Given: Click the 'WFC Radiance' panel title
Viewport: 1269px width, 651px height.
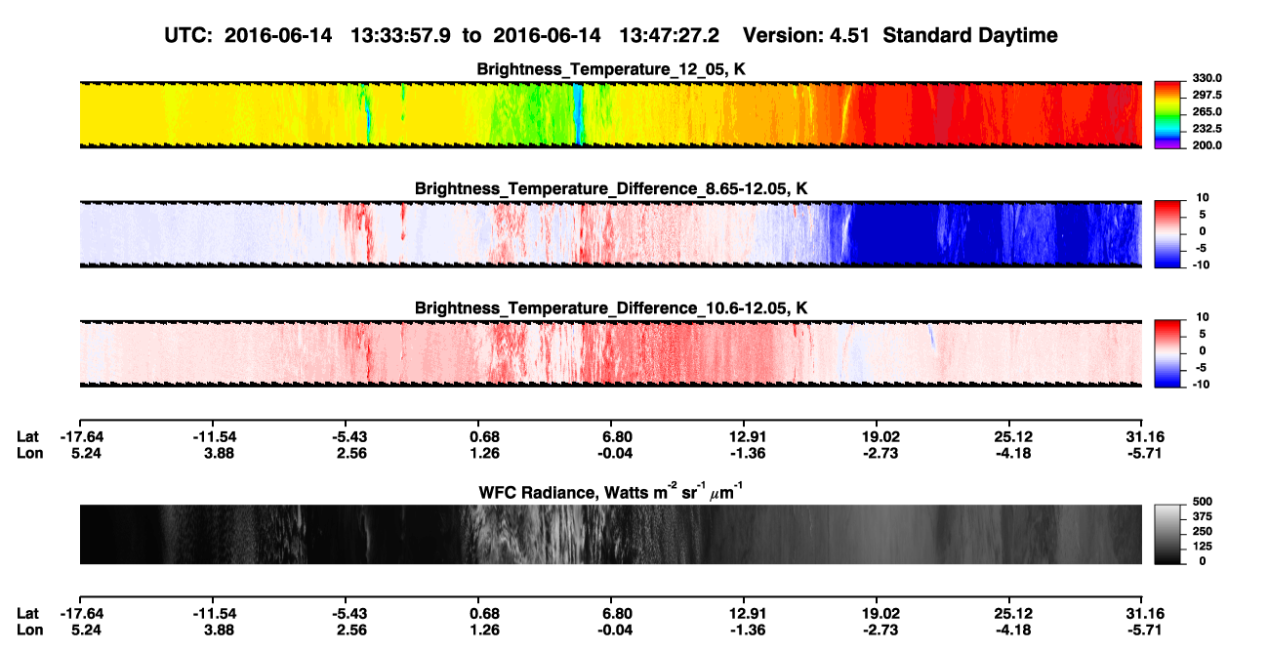Looking at the screenshot, I should tap(611, 491).
